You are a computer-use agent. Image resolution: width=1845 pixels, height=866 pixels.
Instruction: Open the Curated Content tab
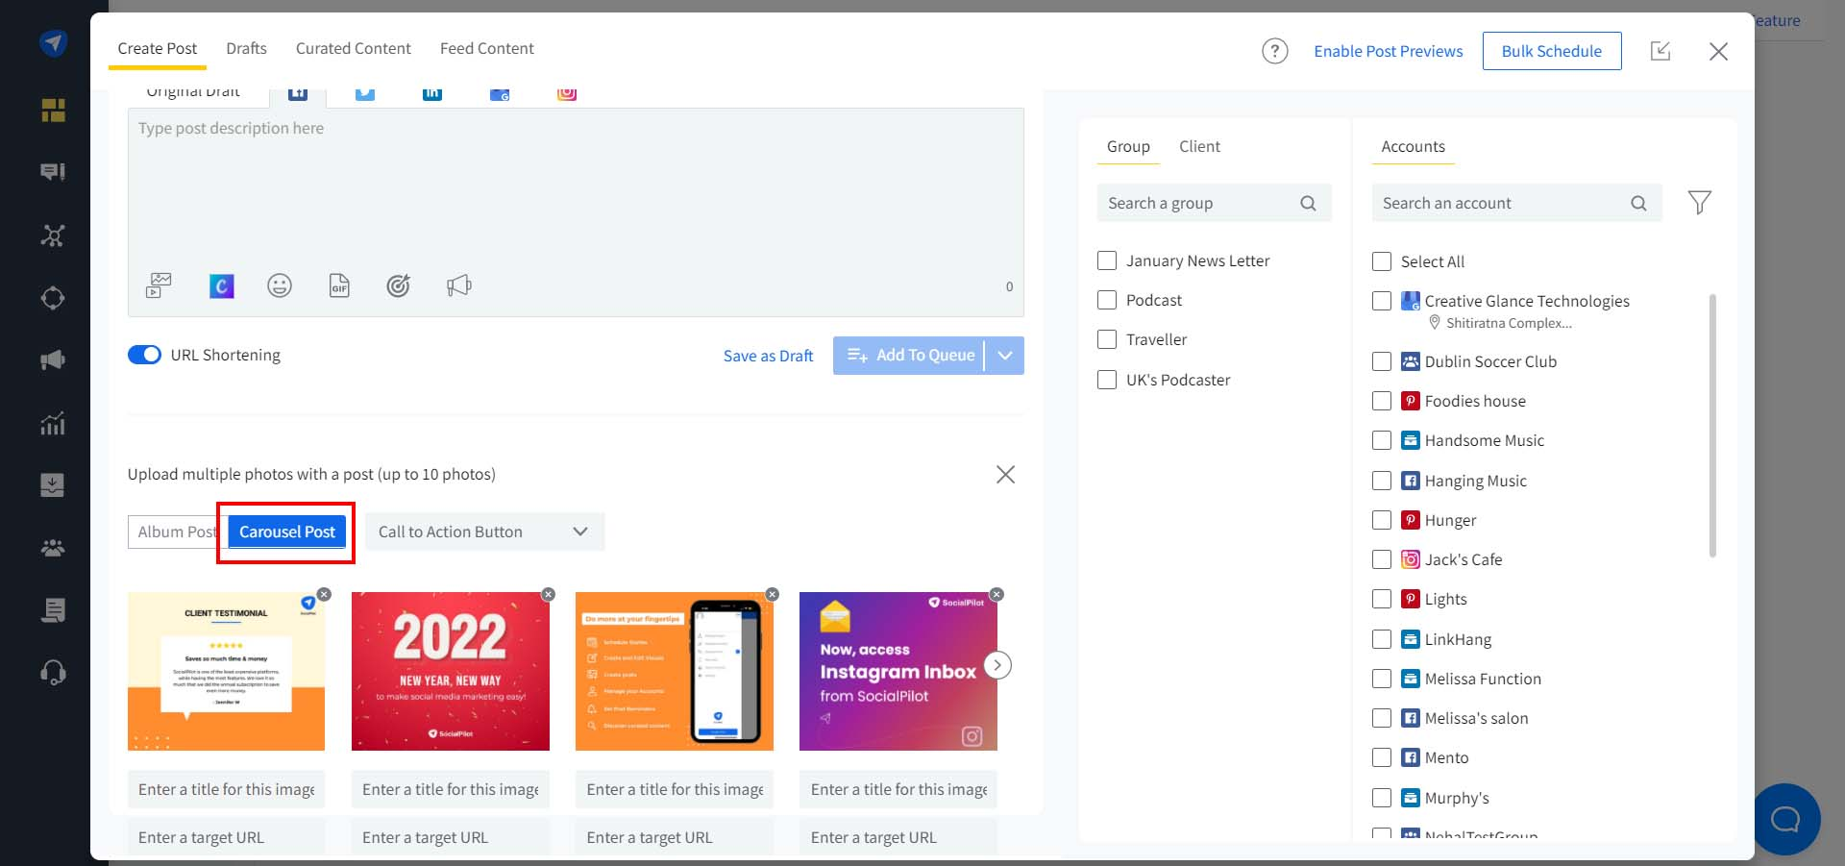tap(353, 48)
